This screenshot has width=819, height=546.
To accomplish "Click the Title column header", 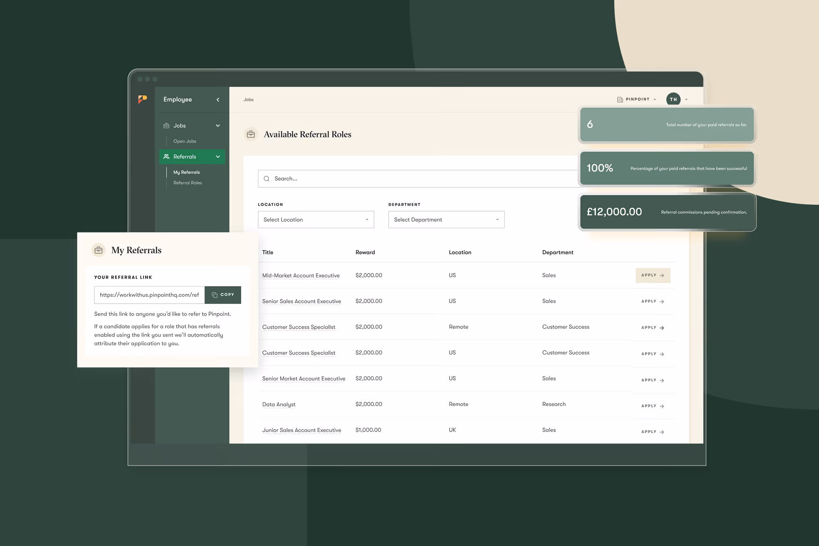I will (267, 253).
